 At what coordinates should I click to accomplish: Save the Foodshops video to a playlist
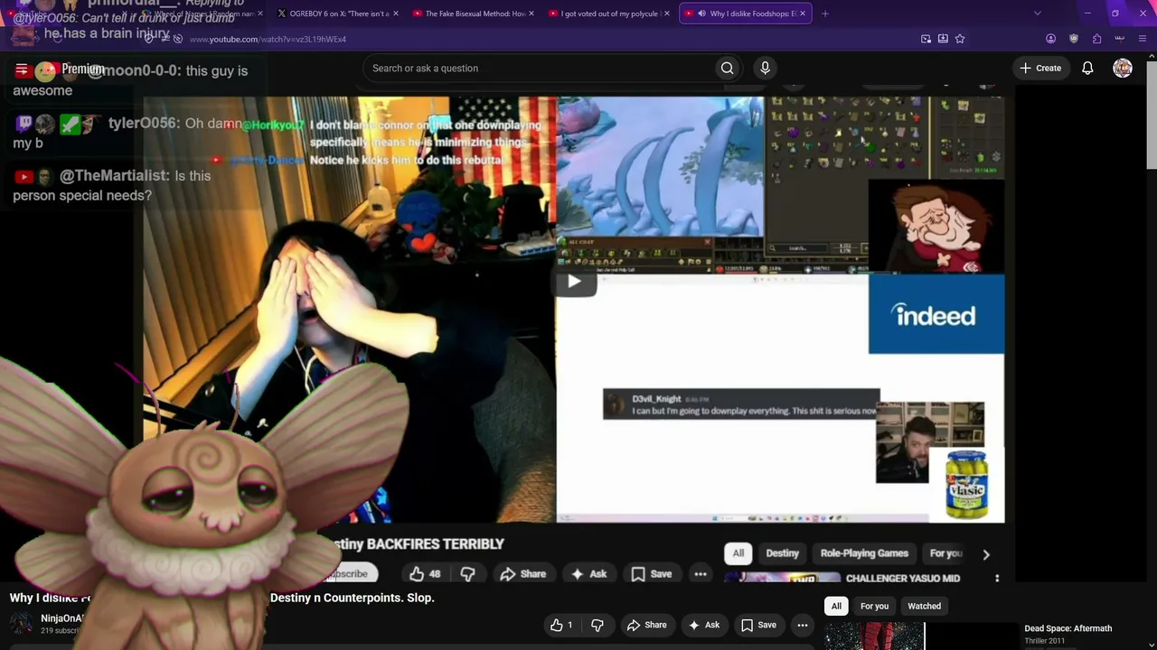click(x=758, y=625)
